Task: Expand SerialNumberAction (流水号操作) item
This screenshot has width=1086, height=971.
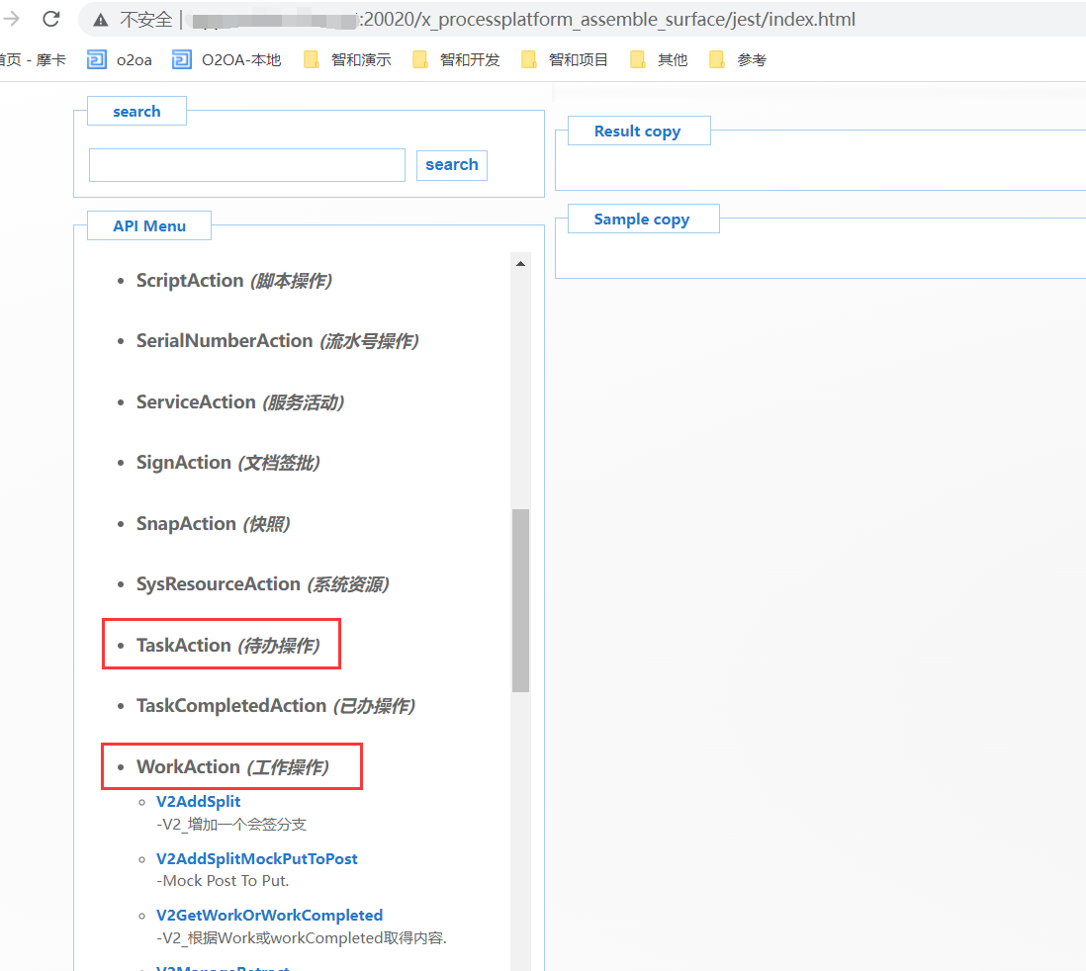Action: [x=277, y=341]
